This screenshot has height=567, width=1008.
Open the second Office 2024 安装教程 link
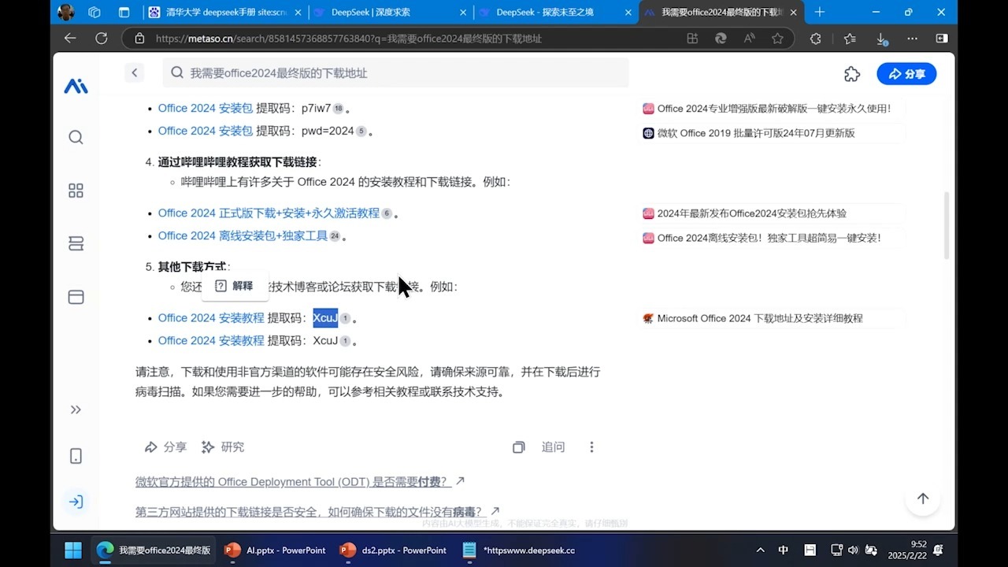click(211, 340)
